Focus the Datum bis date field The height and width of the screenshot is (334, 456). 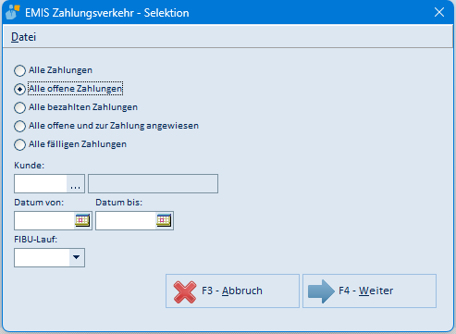(x=126, y=220)
